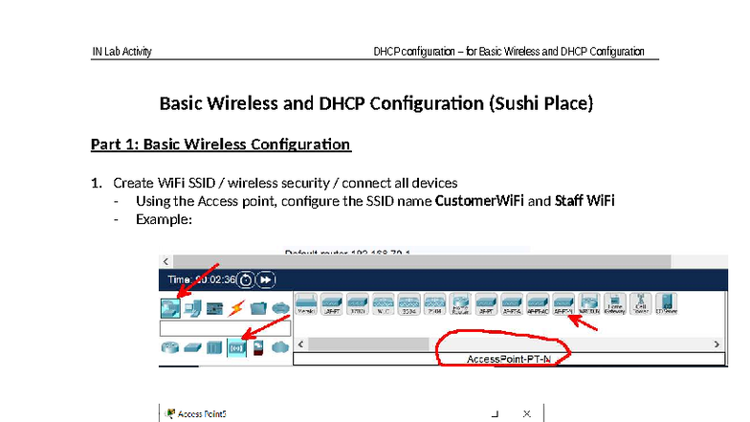
Task: Choose the Hubs subcategory icon
Action: point(214,347)
